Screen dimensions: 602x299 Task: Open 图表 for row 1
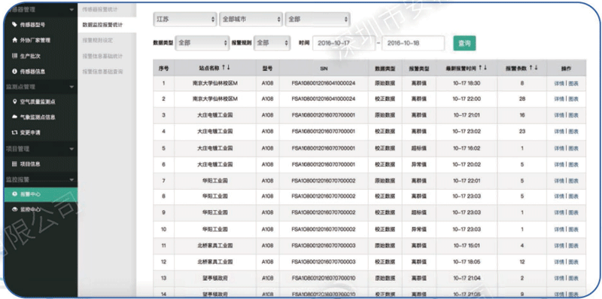coord(573,84)
